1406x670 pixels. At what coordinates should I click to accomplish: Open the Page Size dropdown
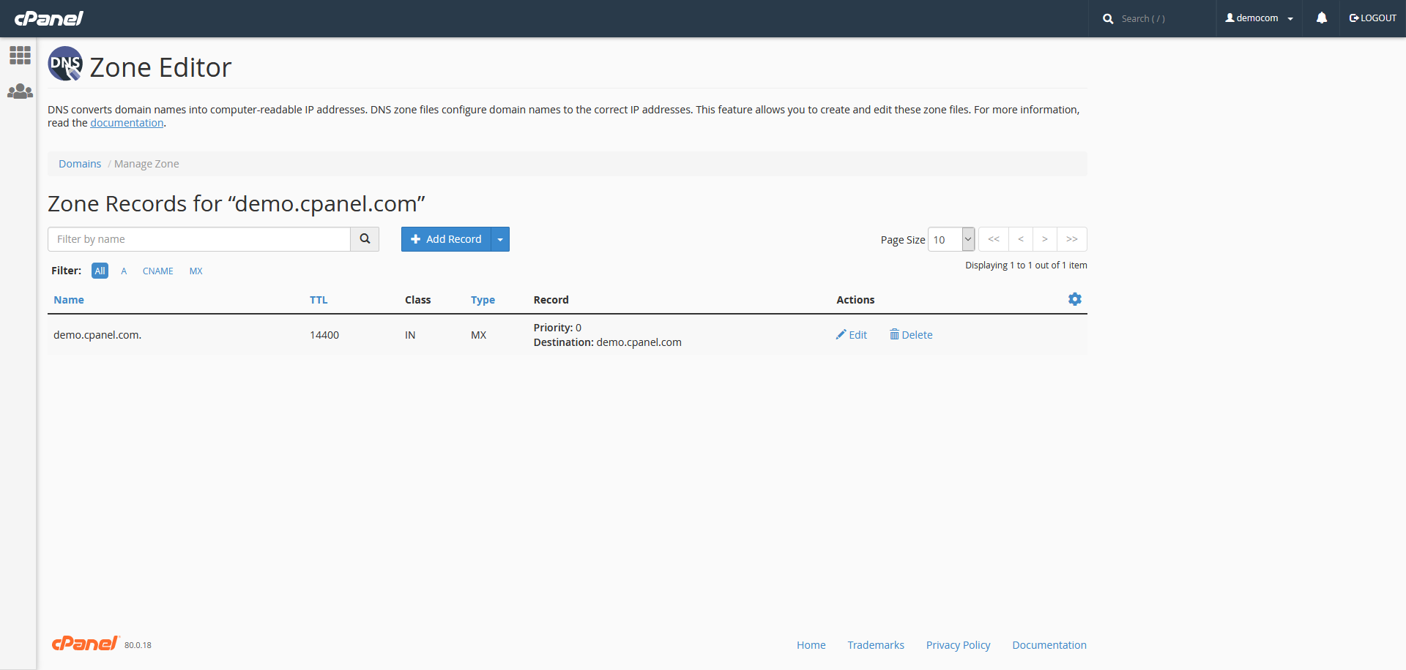click(951, 239)
